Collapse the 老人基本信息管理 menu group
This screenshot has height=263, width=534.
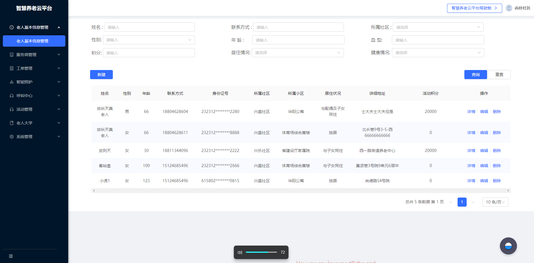(59, 27)
